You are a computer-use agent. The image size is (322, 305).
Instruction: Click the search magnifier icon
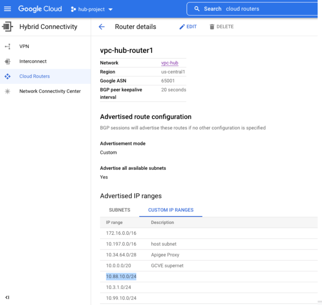(x=197, y=9)
